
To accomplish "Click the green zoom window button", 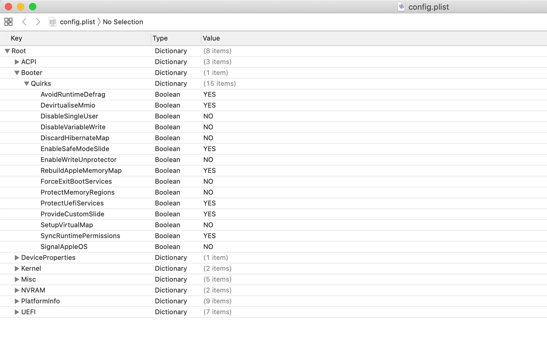I will click(33, 7).
